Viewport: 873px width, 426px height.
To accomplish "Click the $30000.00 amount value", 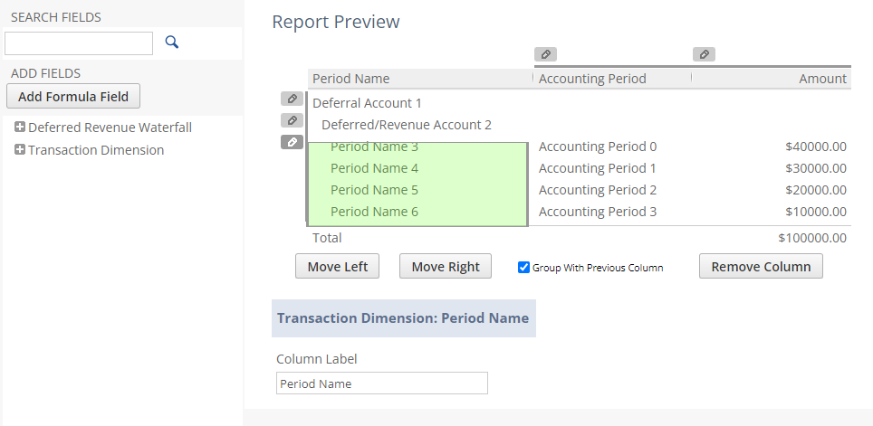I will click(x=816, y=168).
